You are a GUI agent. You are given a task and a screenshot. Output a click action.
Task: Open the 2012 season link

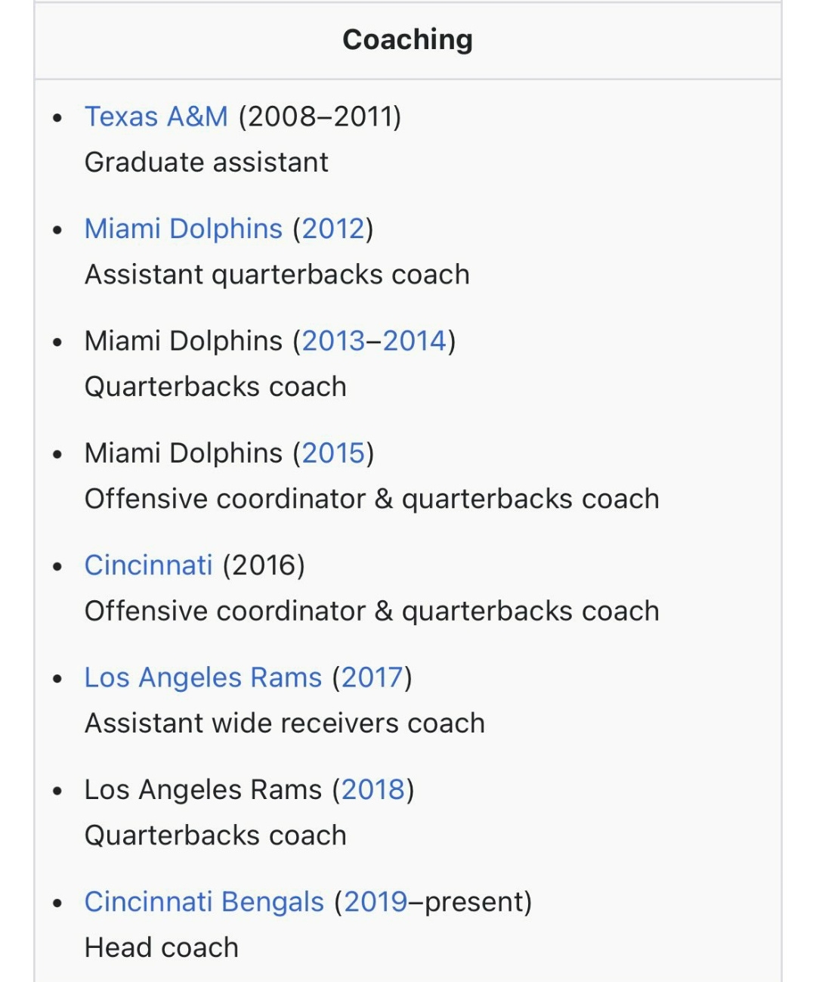pos(333,229)
